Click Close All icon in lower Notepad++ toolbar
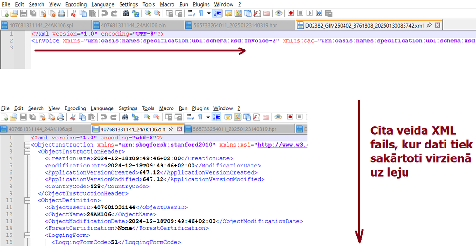The width and height of the screenshot is (476, 246). [x=51, y=117]
